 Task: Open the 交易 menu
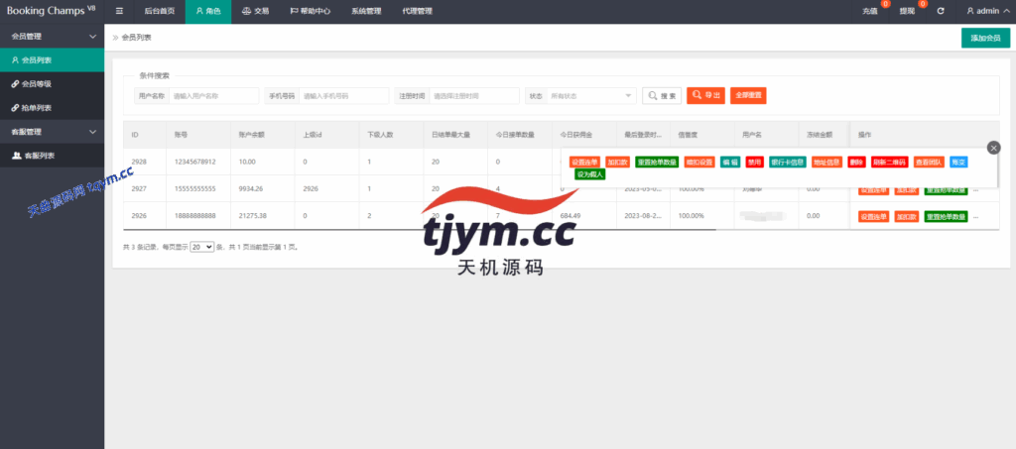pos(255,11)
